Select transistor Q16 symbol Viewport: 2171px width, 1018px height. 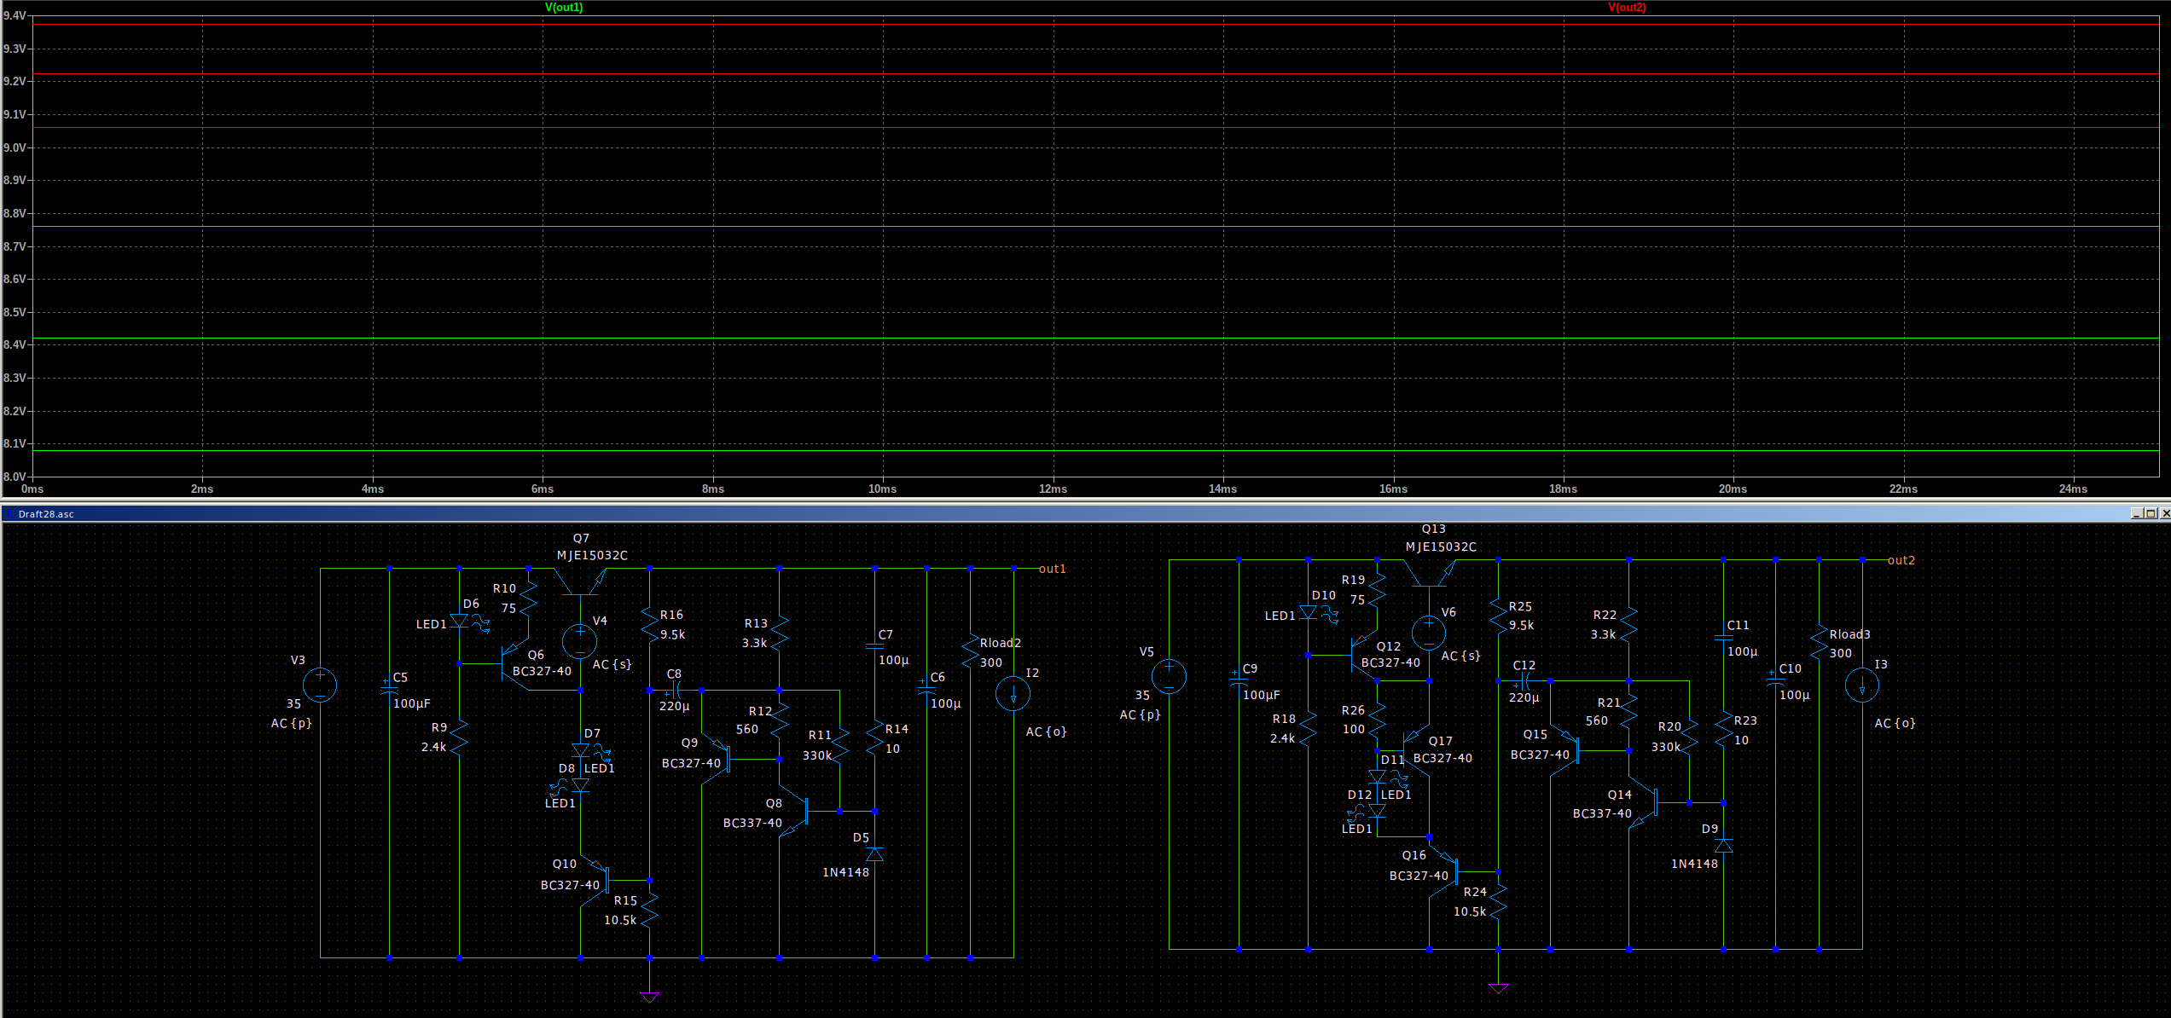tap(1443, 871)
